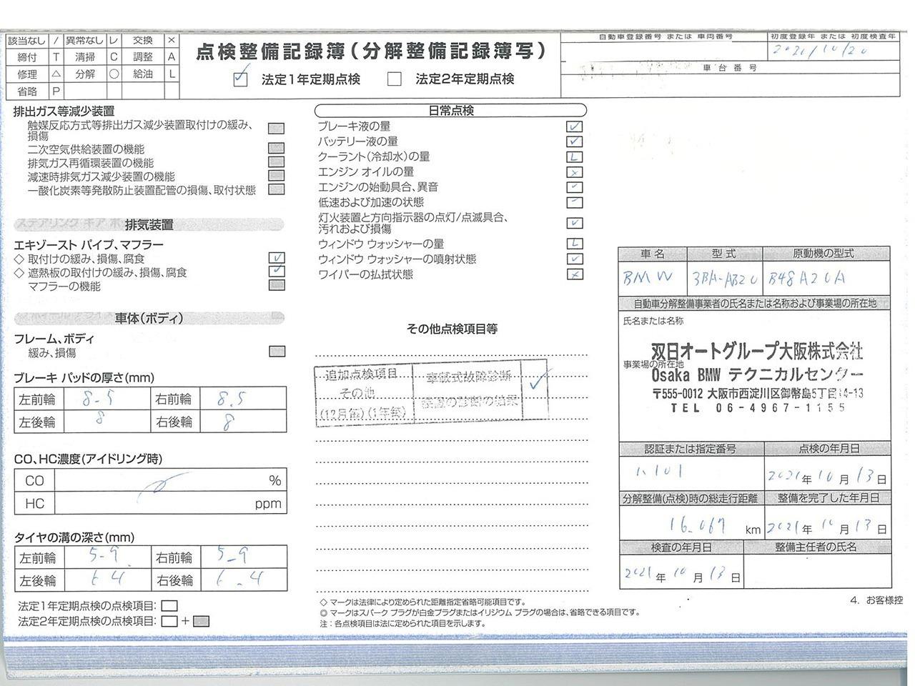The width and height of the screenshot is (915, 686).
Task: Toggle the ブレーキ液の量 check box
Action: point(574,126)
